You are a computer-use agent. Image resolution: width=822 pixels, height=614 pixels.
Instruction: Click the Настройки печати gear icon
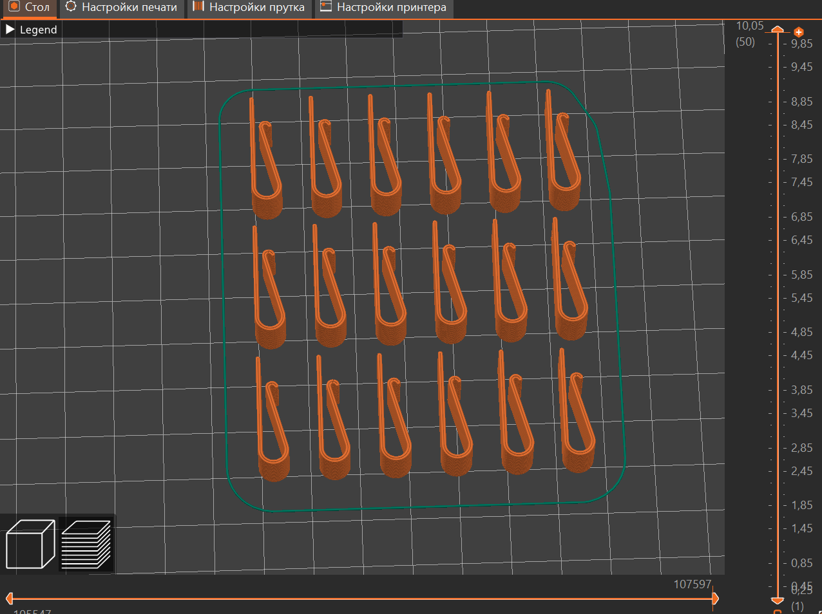coord(71,7)
